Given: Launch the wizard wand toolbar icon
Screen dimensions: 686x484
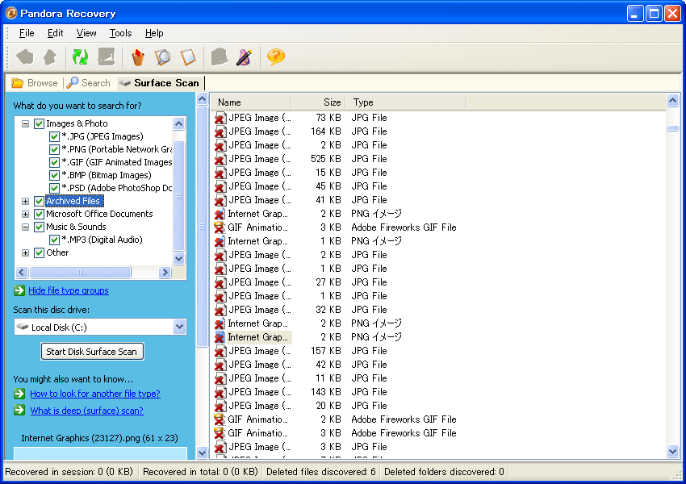Looking at the screenshot, I should coord(244,56).
